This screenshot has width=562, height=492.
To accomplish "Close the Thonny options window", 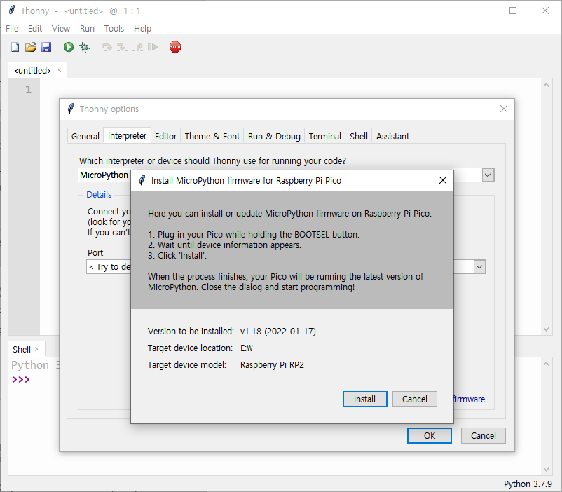I will point(504,109).
